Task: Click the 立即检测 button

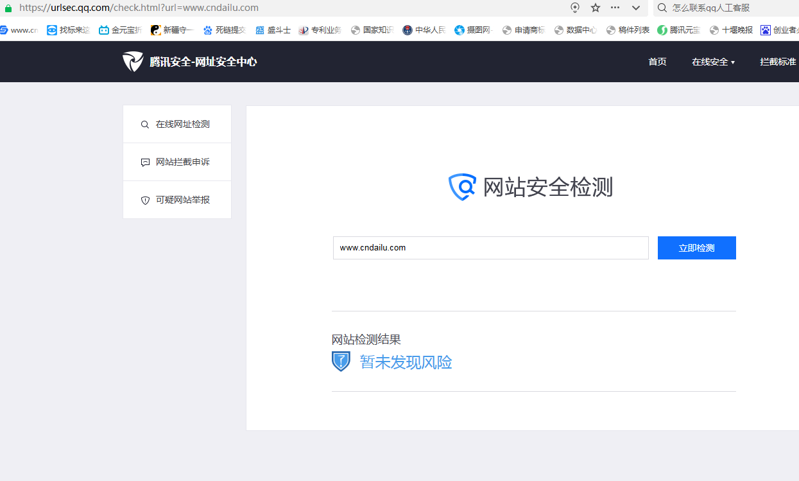Action: pos(697,248)
